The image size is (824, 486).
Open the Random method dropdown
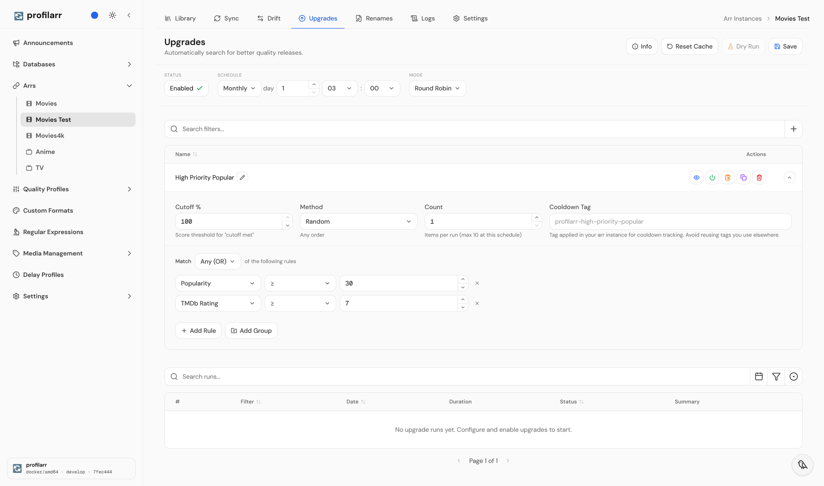[x=358, y=221]
